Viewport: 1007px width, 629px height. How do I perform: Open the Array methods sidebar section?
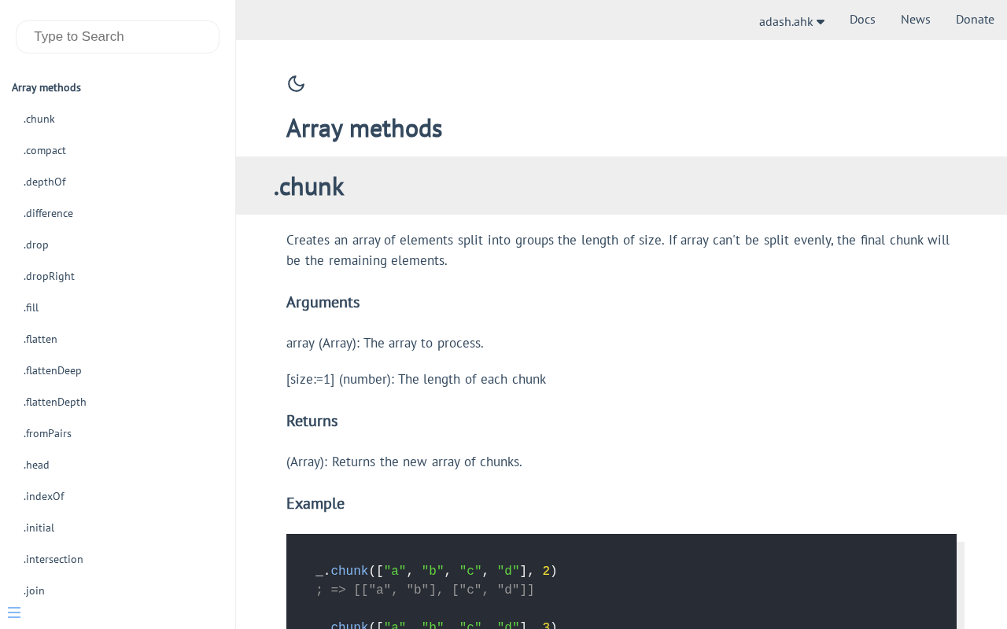tap(46, 87)
